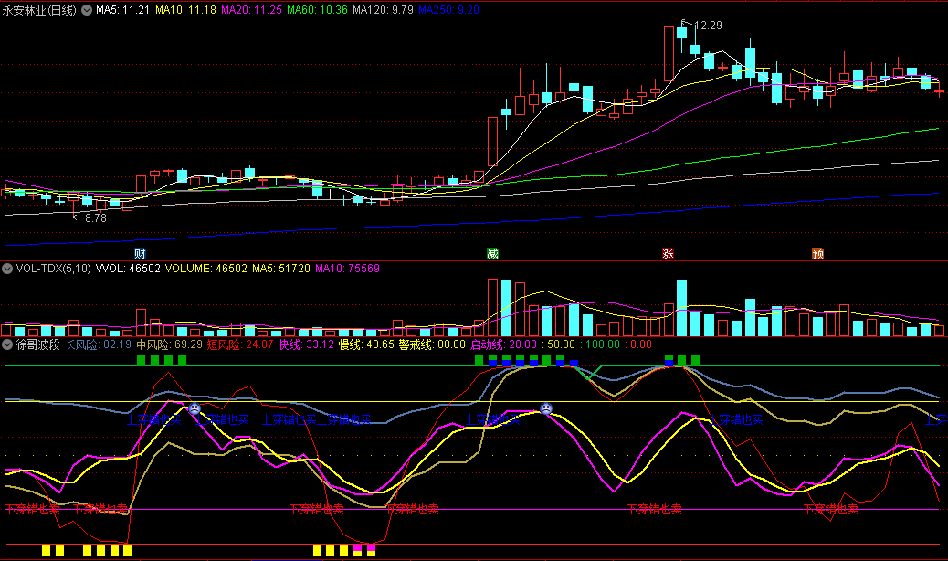This screenshot has height=561, width=948.
Task: Select the 永安林业(日线) chart title
Action: (x=39, y=10)
